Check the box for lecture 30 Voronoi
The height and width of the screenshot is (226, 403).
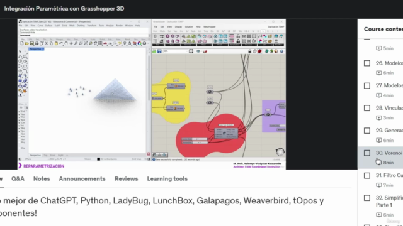tap(367, 153)
